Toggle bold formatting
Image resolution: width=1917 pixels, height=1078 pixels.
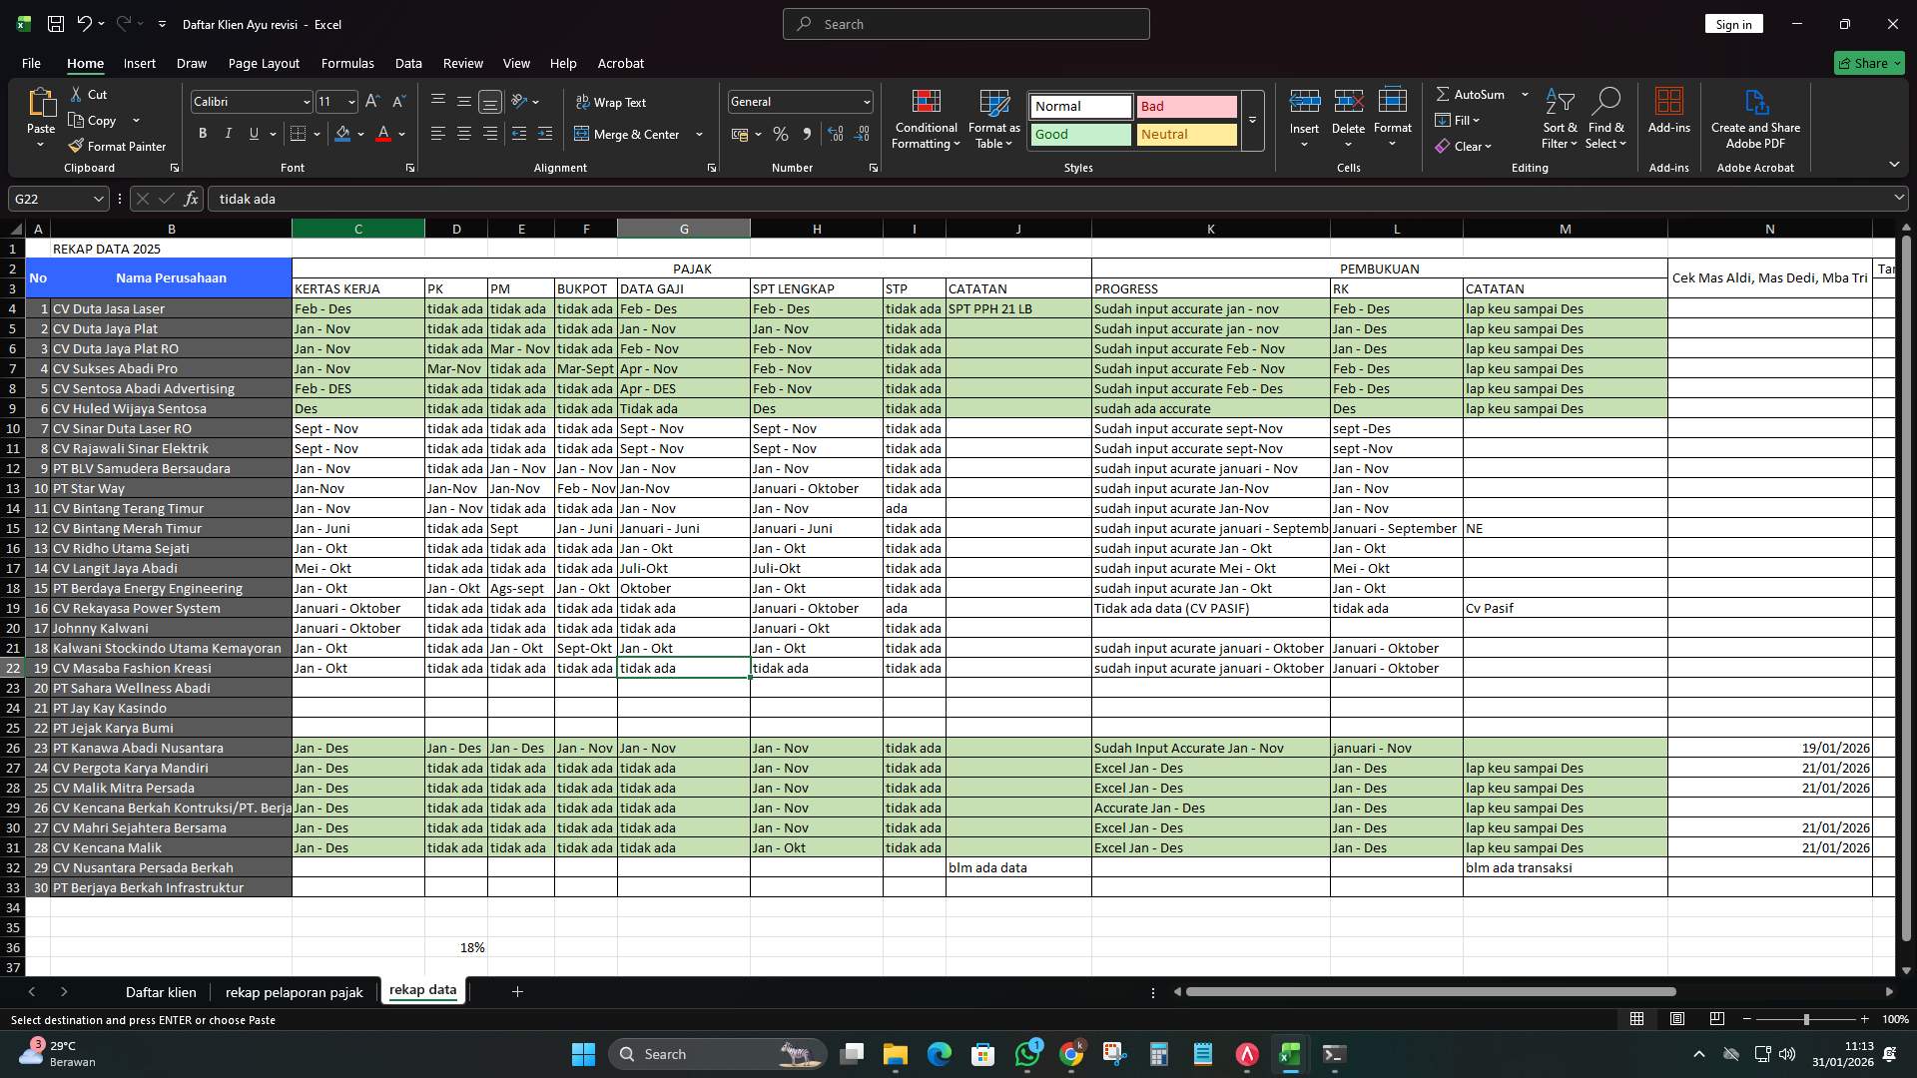click(x=202, y=133)
